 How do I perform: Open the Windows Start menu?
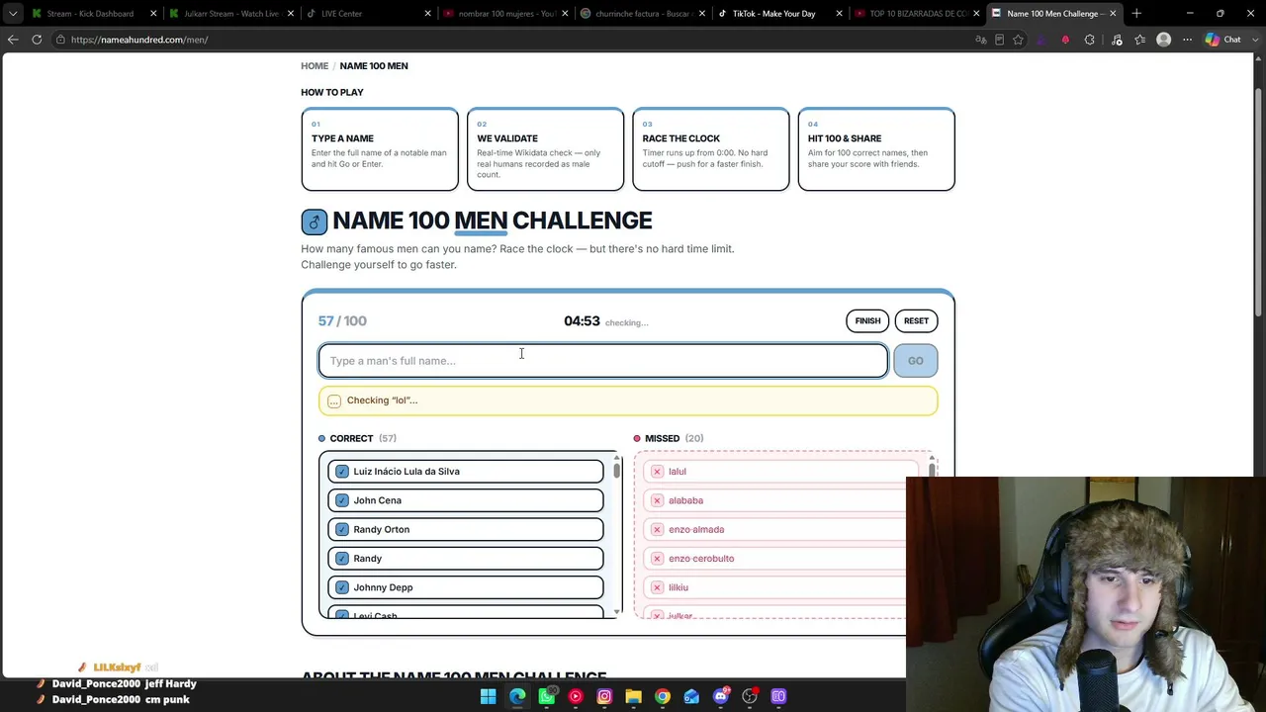point(489,696)
